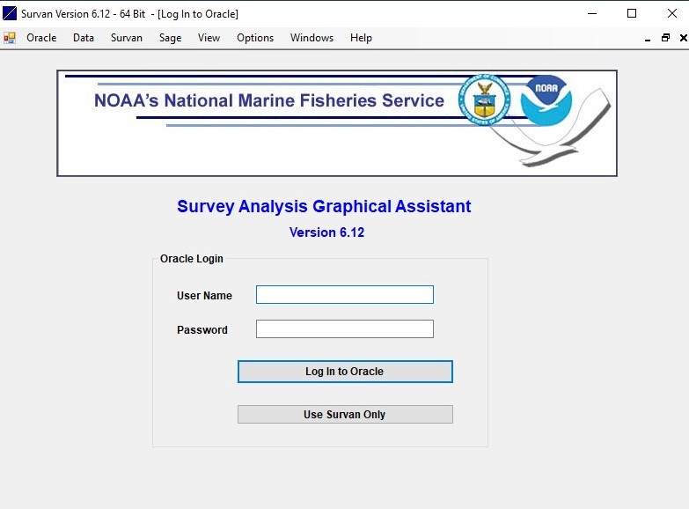Open the Data menu
Viewport: 689px width, 509px height.
84,38
